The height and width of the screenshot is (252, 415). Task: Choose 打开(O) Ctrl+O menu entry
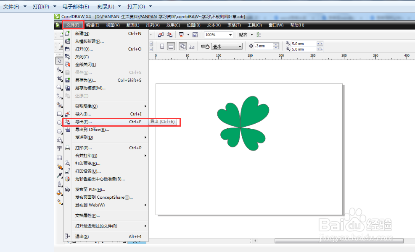106,49
